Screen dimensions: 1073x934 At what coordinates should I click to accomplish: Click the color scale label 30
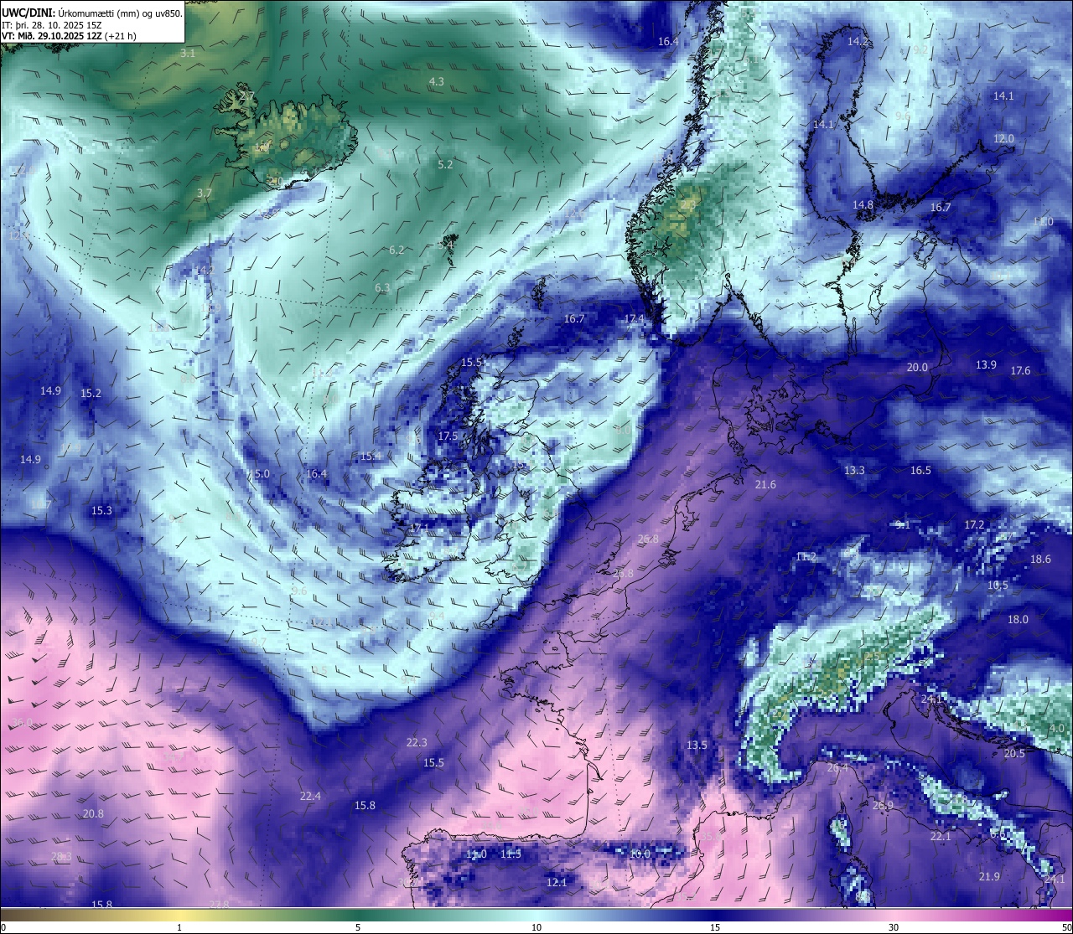(x=894, y=927)
